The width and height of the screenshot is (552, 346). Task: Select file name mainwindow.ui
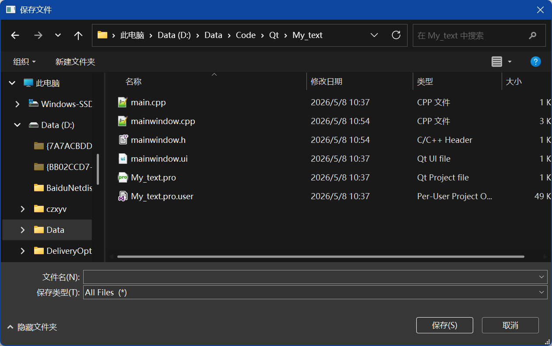[x=159, y=159]
